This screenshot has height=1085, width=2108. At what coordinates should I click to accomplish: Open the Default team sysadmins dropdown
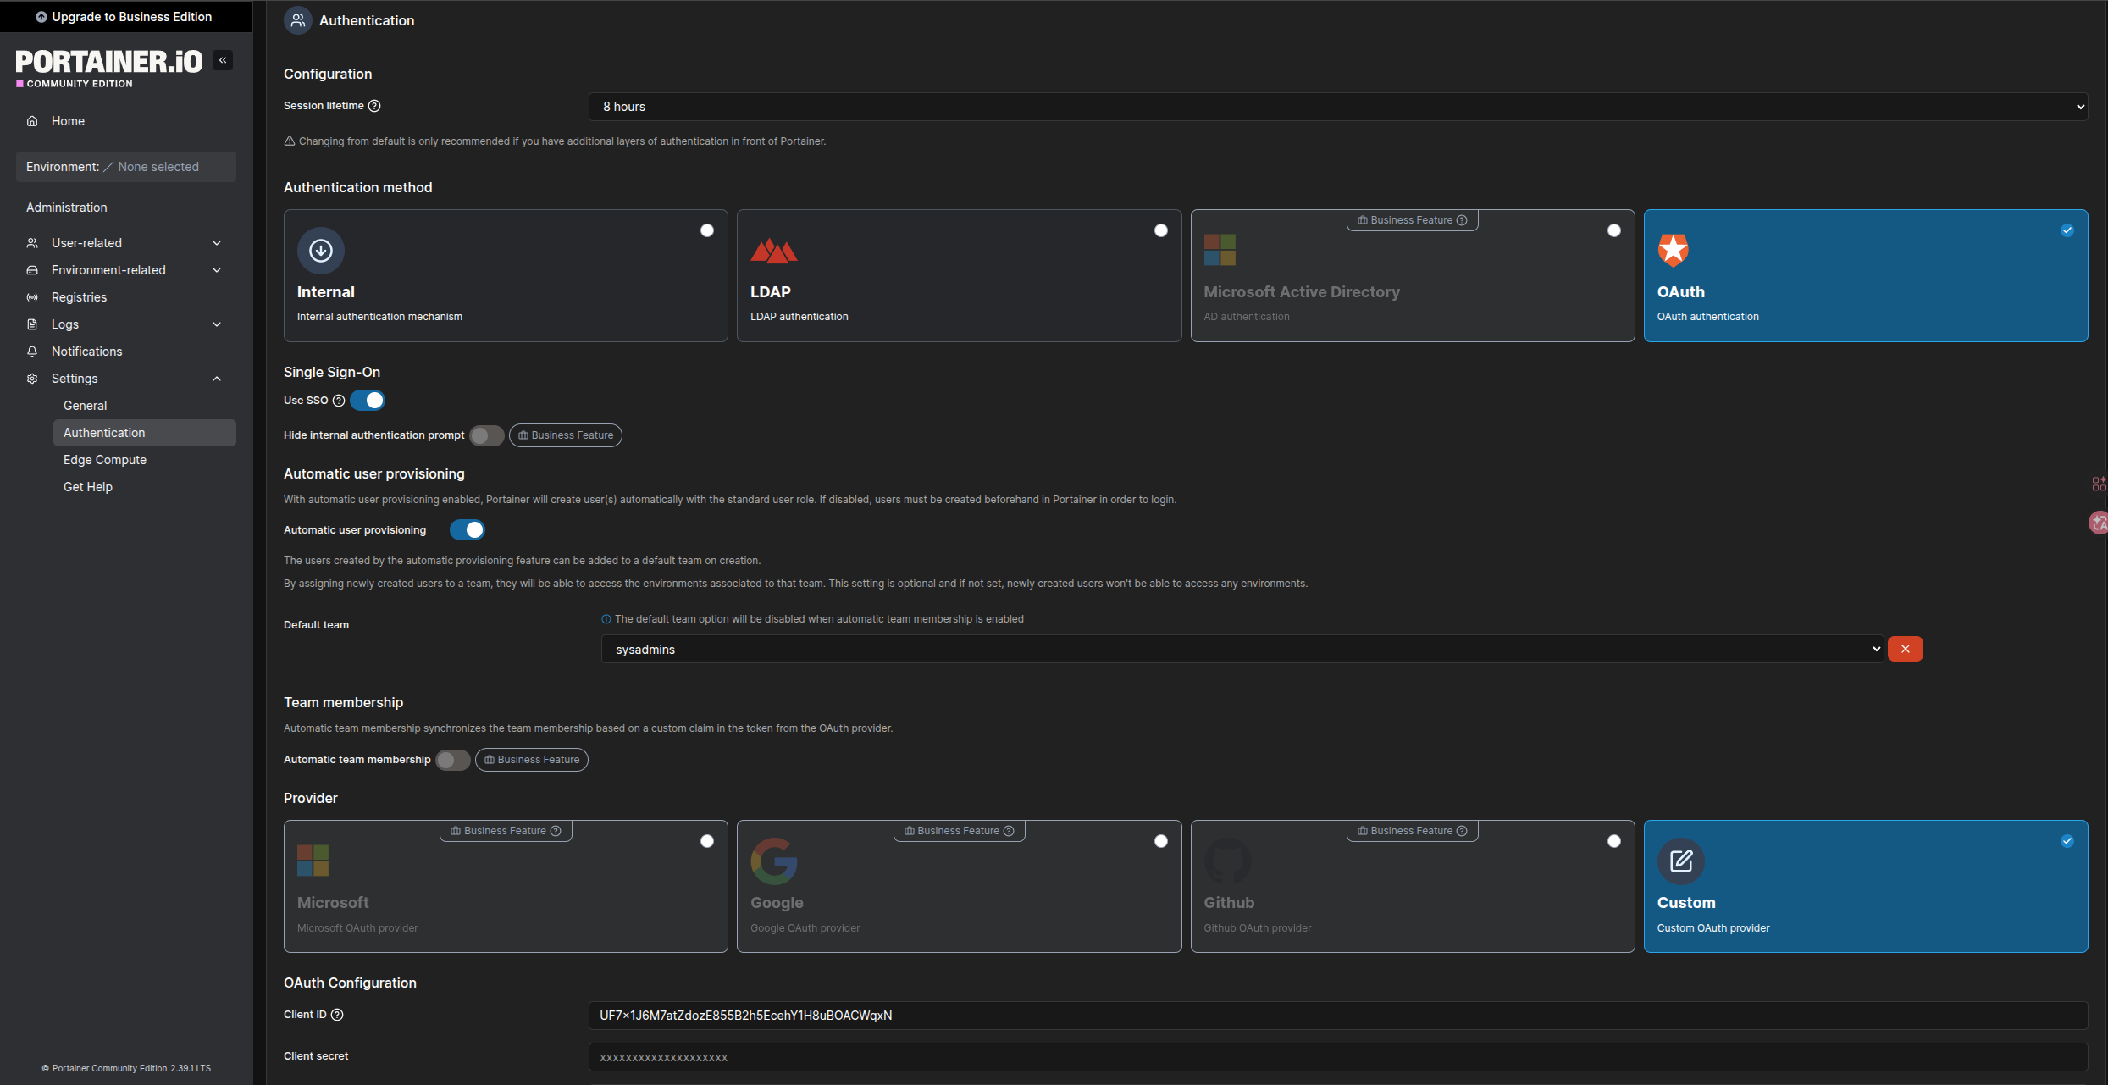(x=1242, y=650)
